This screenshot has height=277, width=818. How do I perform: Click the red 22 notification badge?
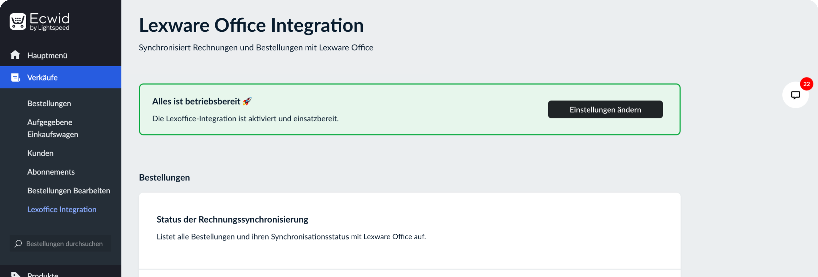806,84
